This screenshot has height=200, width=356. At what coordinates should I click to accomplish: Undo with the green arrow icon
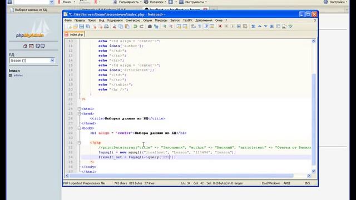tap(135, 27)
